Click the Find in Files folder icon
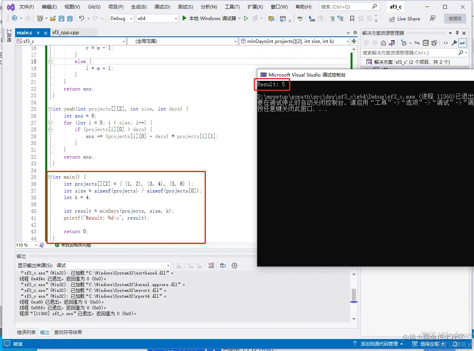Screen dimensions: 474x351 click(271, 18)
